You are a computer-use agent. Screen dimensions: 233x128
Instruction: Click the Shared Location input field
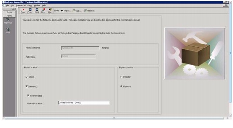tap(84, 103)
